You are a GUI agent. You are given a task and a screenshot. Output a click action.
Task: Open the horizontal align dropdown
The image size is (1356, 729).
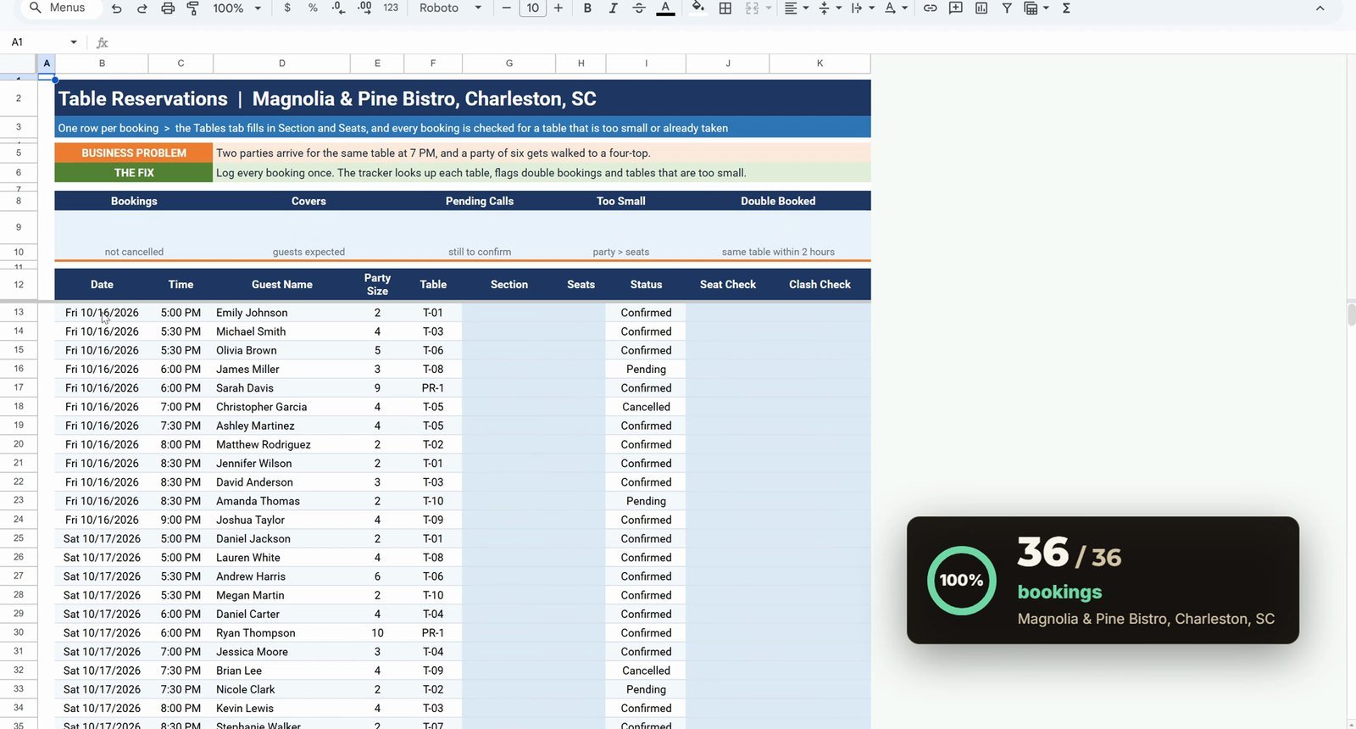pos(796,8)
